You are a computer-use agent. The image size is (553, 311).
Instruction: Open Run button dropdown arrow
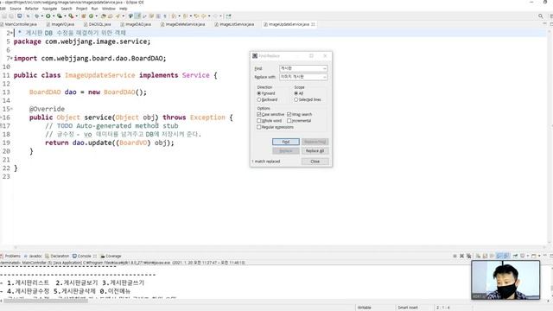tap(54, 16)
